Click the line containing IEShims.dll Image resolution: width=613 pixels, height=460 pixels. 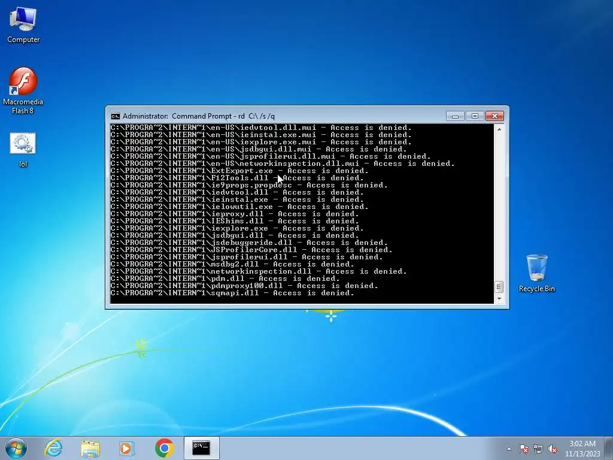pyautogui.click(x=235, y=221)
